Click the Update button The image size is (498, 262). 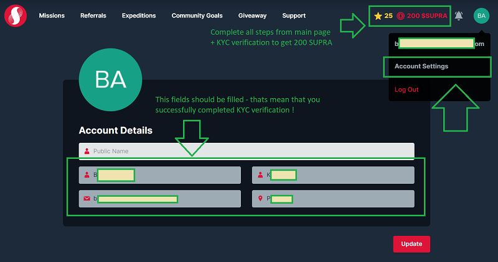tap(411, 244)
